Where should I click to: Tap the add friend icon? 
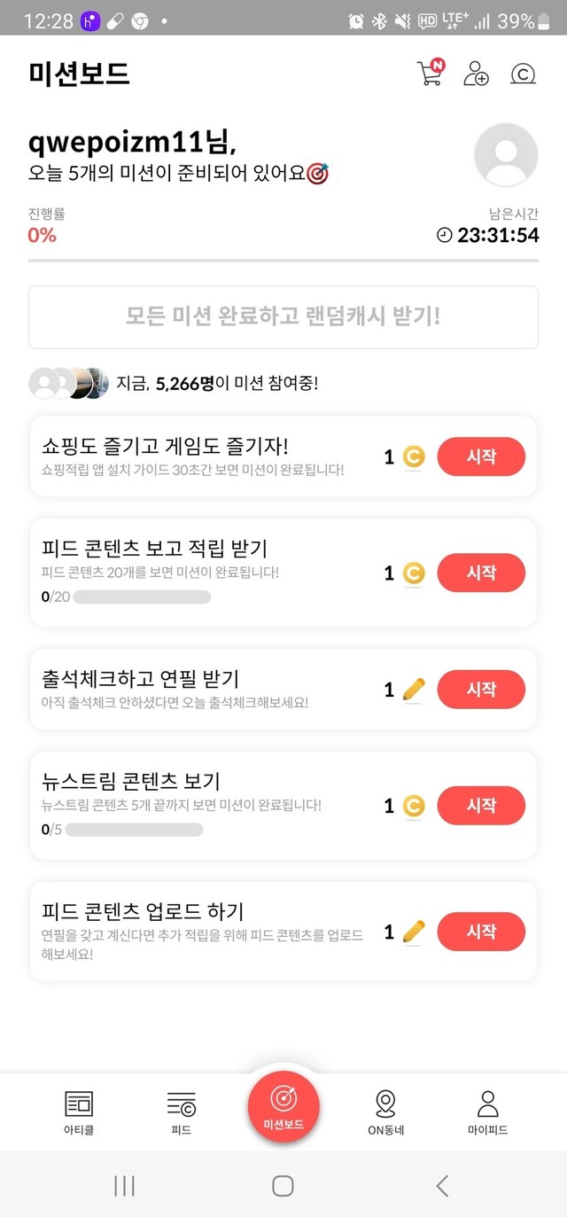476,74
